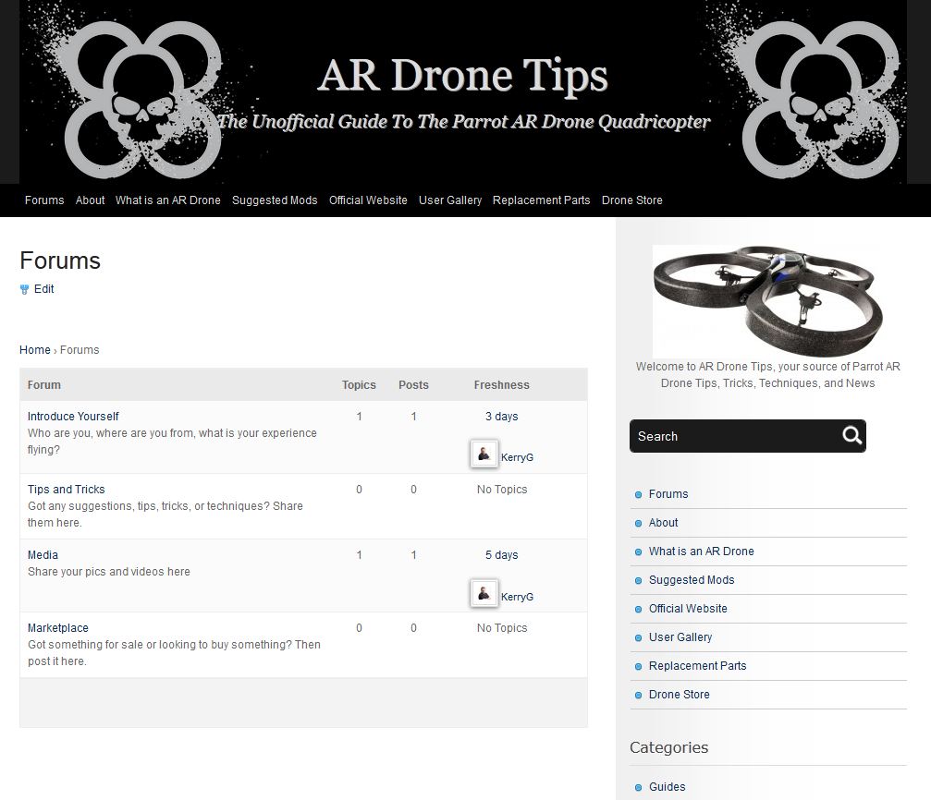Click the Freshness column header
The width and height of the screenshot is (931, 800).
(x=502, y=384)
